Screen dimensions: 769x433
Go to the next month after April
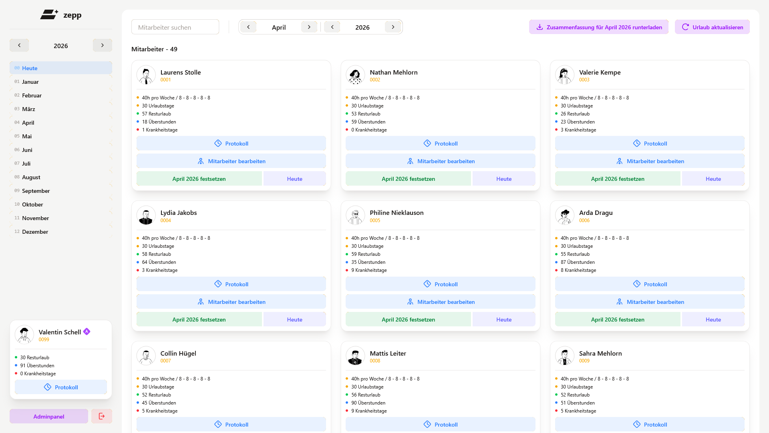click(x=309, y=27)
